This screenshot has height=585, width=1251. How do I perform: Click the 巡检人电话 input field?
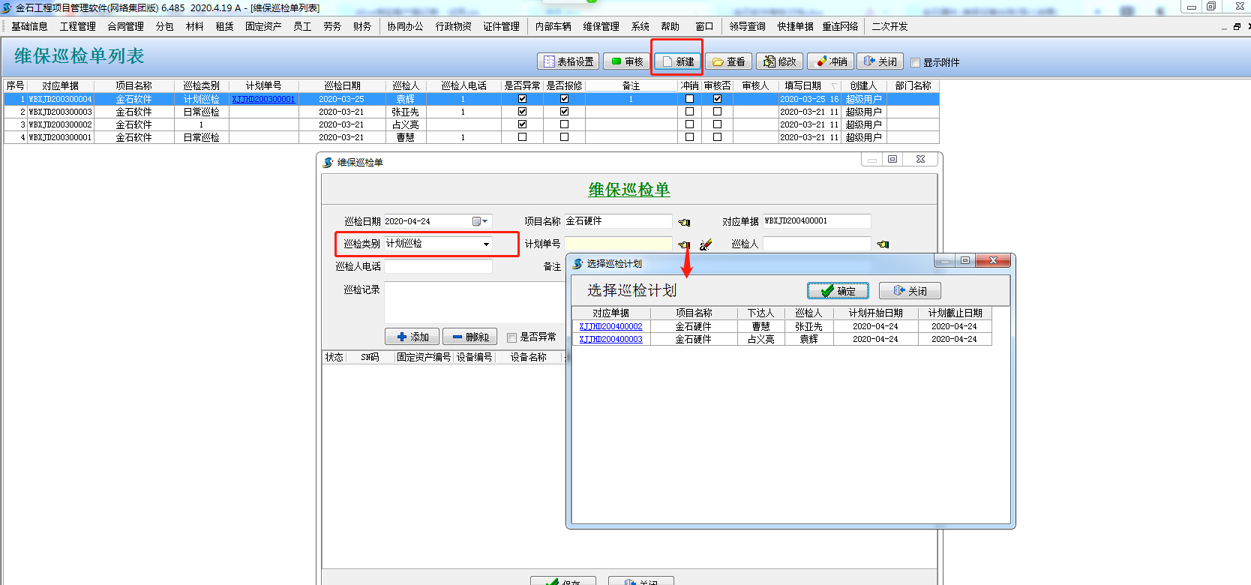pyautogui.click(x=438, y=266)
